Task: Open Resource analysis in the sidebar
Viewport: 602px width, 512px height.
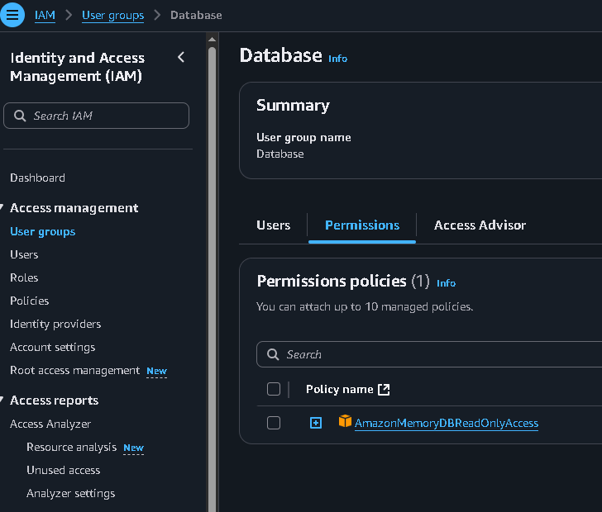Action: coord(71,448)
